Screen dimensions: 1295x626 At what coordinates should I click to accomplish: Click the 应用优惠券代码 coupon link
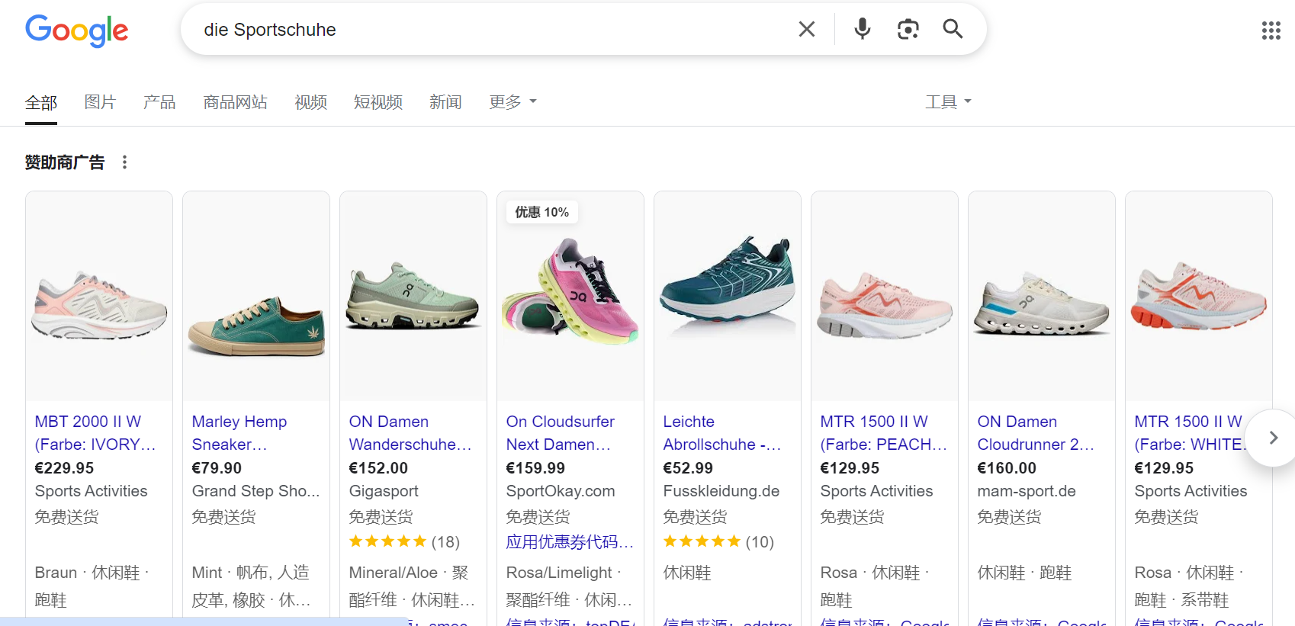pyautogui.click(x=570, y=542)
